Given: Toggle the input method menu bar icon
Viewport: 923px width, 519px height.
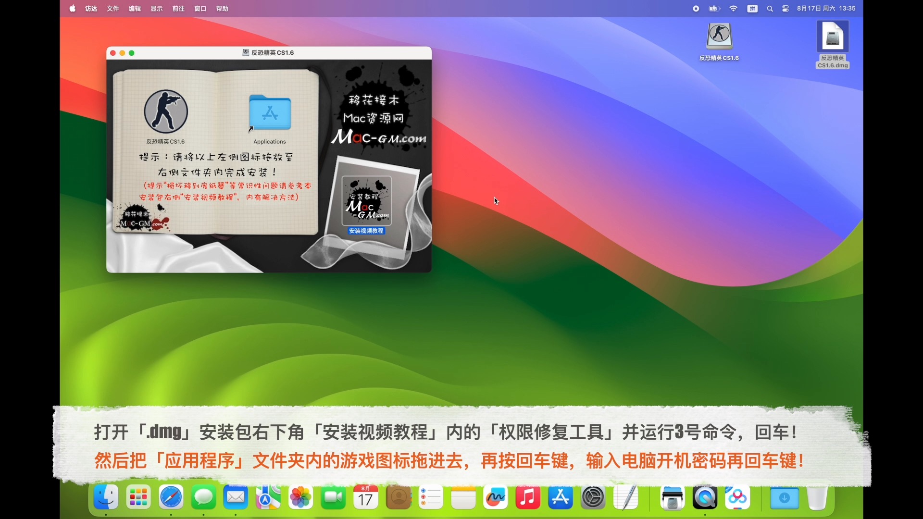Looking at the screenshot, I should click(x=752, y=9).
